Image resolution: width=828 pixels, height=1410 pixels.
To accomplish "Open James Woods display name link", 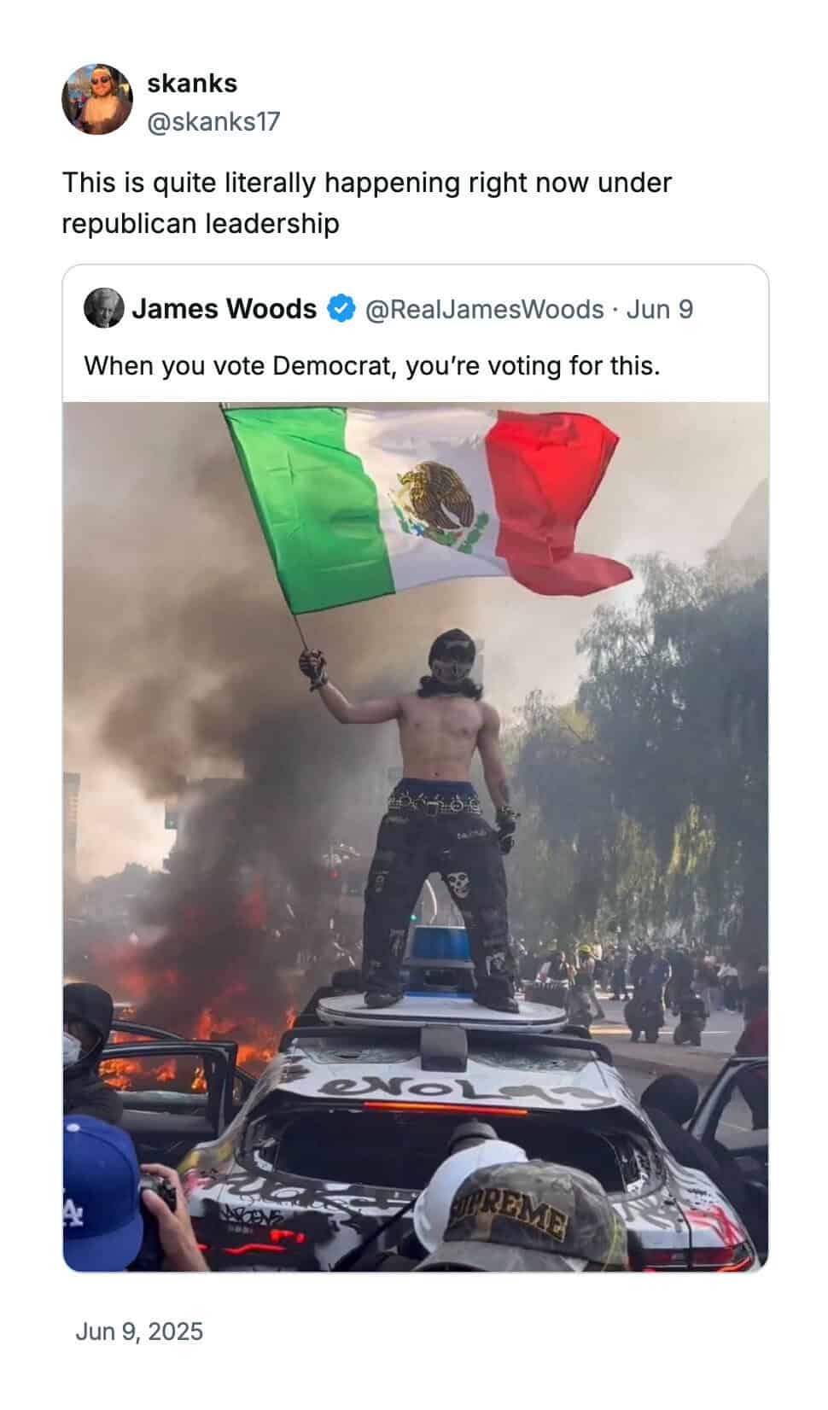I will click(x=224, y=308).
